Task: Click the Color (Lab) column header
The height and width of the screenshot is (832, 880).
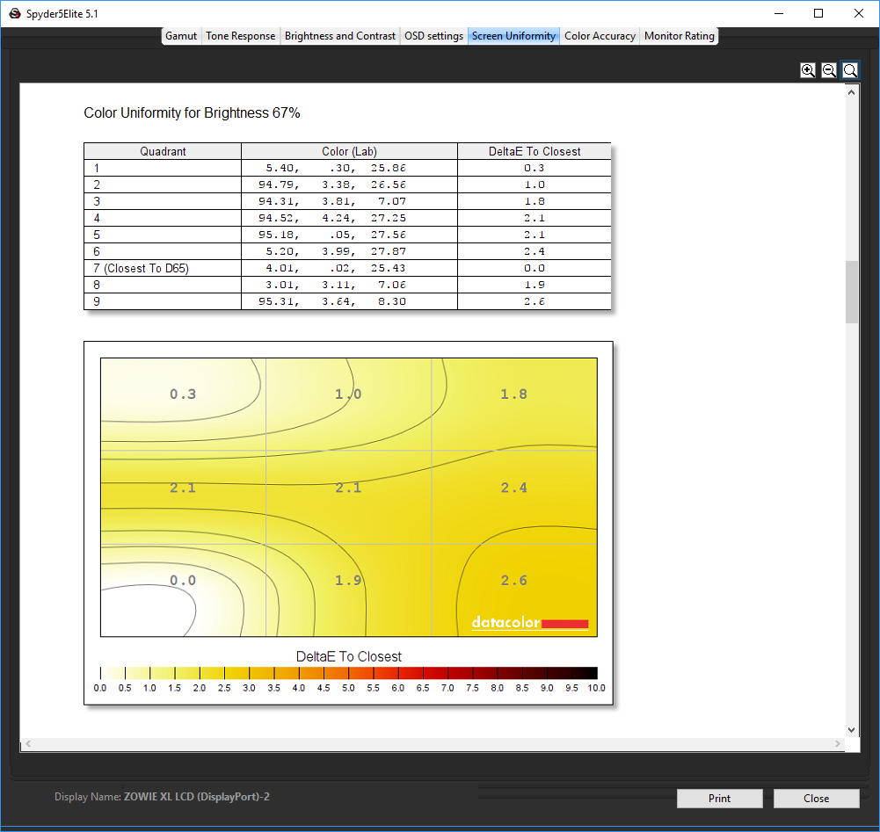Action: pos(349,151)
